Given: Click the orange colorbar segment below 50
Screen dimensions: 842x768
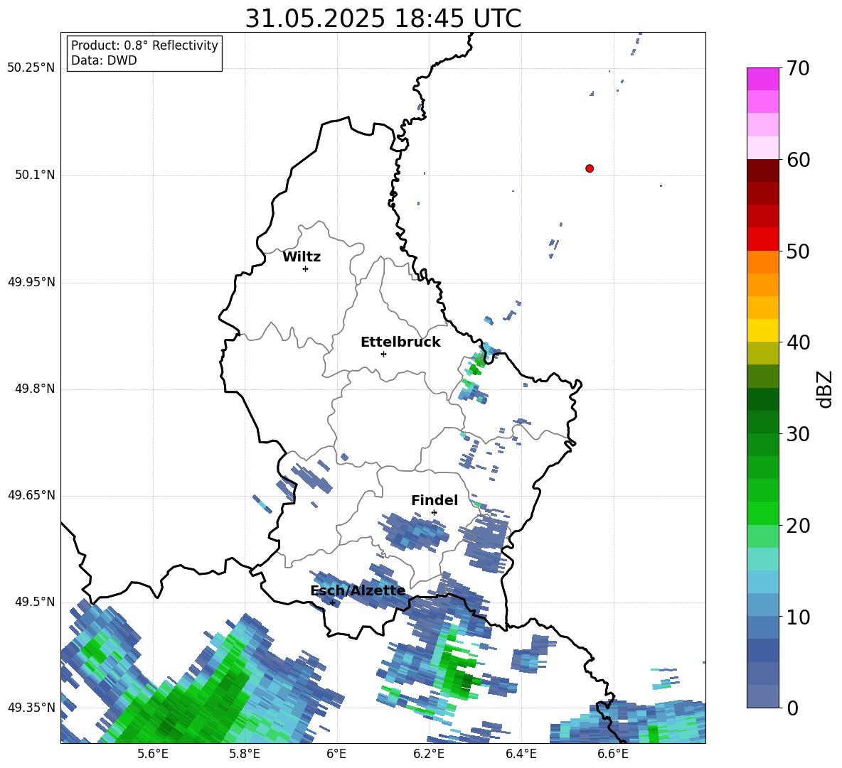Looking at the screenshot, I should tap(762, 261).
